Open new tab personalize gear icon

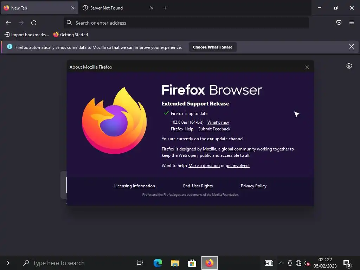(349, 66)
